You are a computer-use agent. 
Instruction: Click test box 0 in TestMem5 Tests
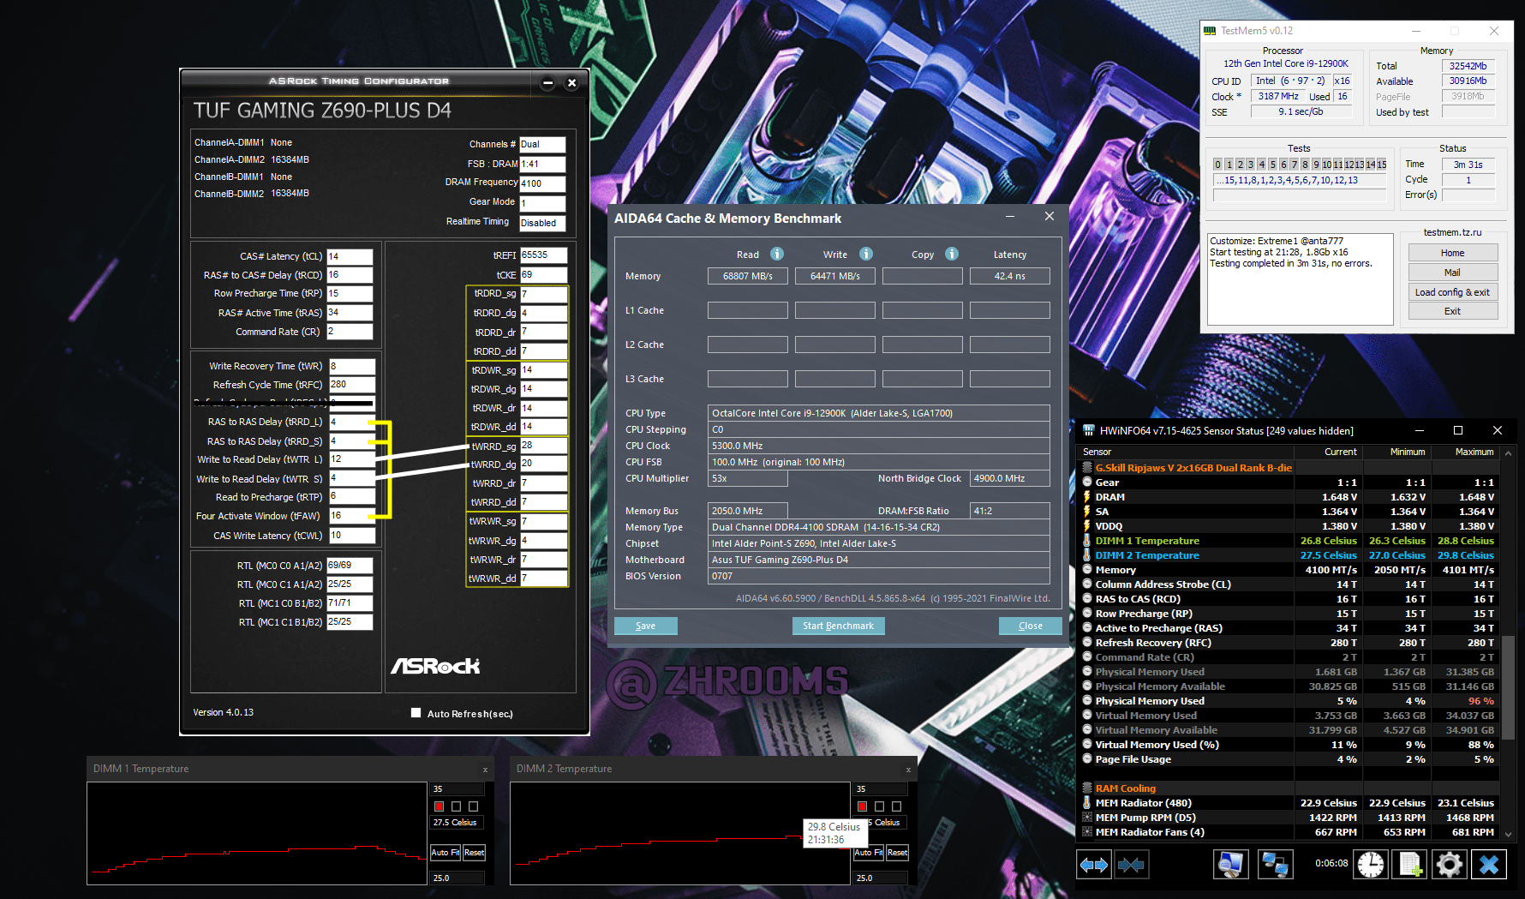[x=1217, y=165]
